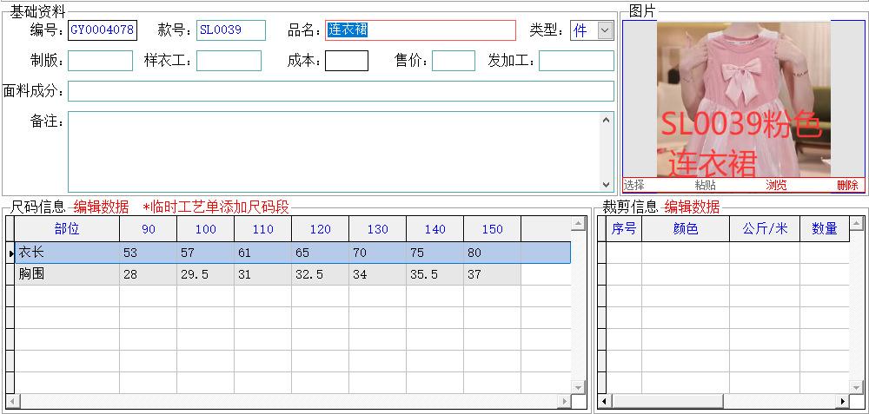Click 编辑数据 link beside 裁剪信息

pos(693,207)
